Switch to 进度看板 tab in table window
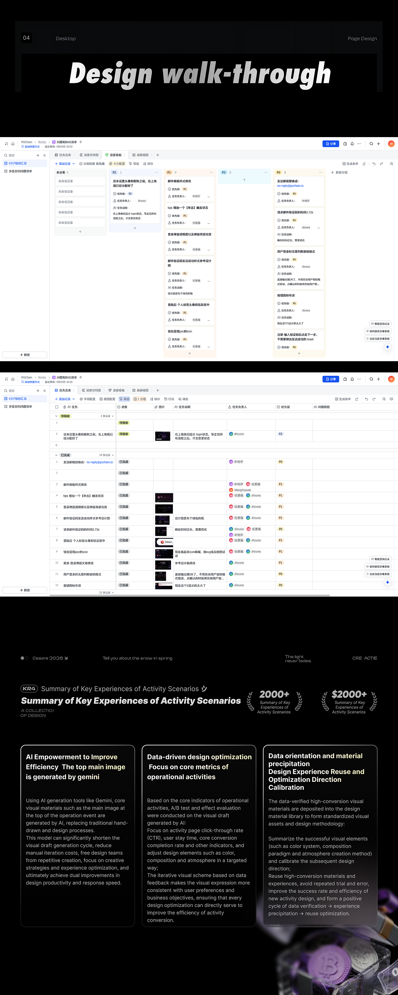 point(116,390)
